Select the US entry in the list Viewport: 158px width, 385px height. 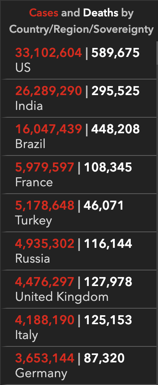point(79,60)
